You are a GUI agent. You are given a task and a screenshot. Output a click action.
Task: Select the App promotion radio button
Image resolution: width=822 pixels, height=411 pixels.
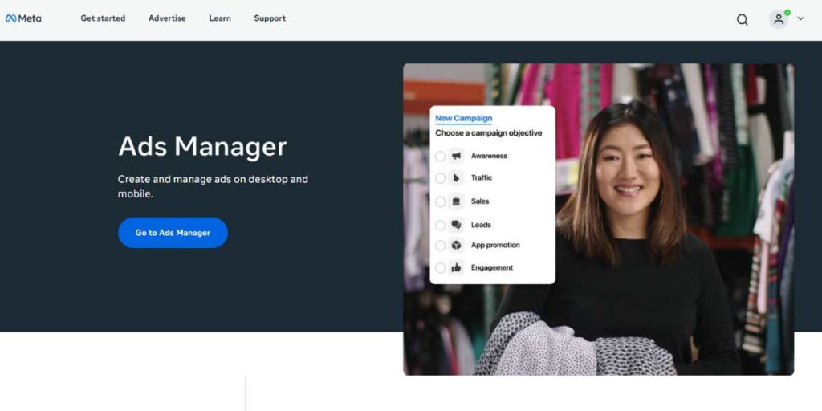click(x=441, y=246)
